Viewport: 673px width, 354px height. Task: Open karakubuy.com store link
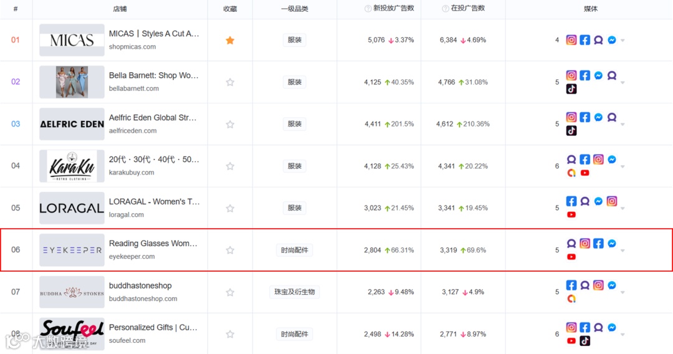[x=131, y=173]
